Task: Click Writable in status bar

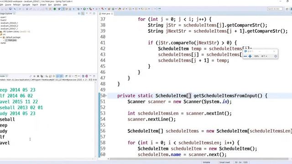Action: click(x=207, y=162)
